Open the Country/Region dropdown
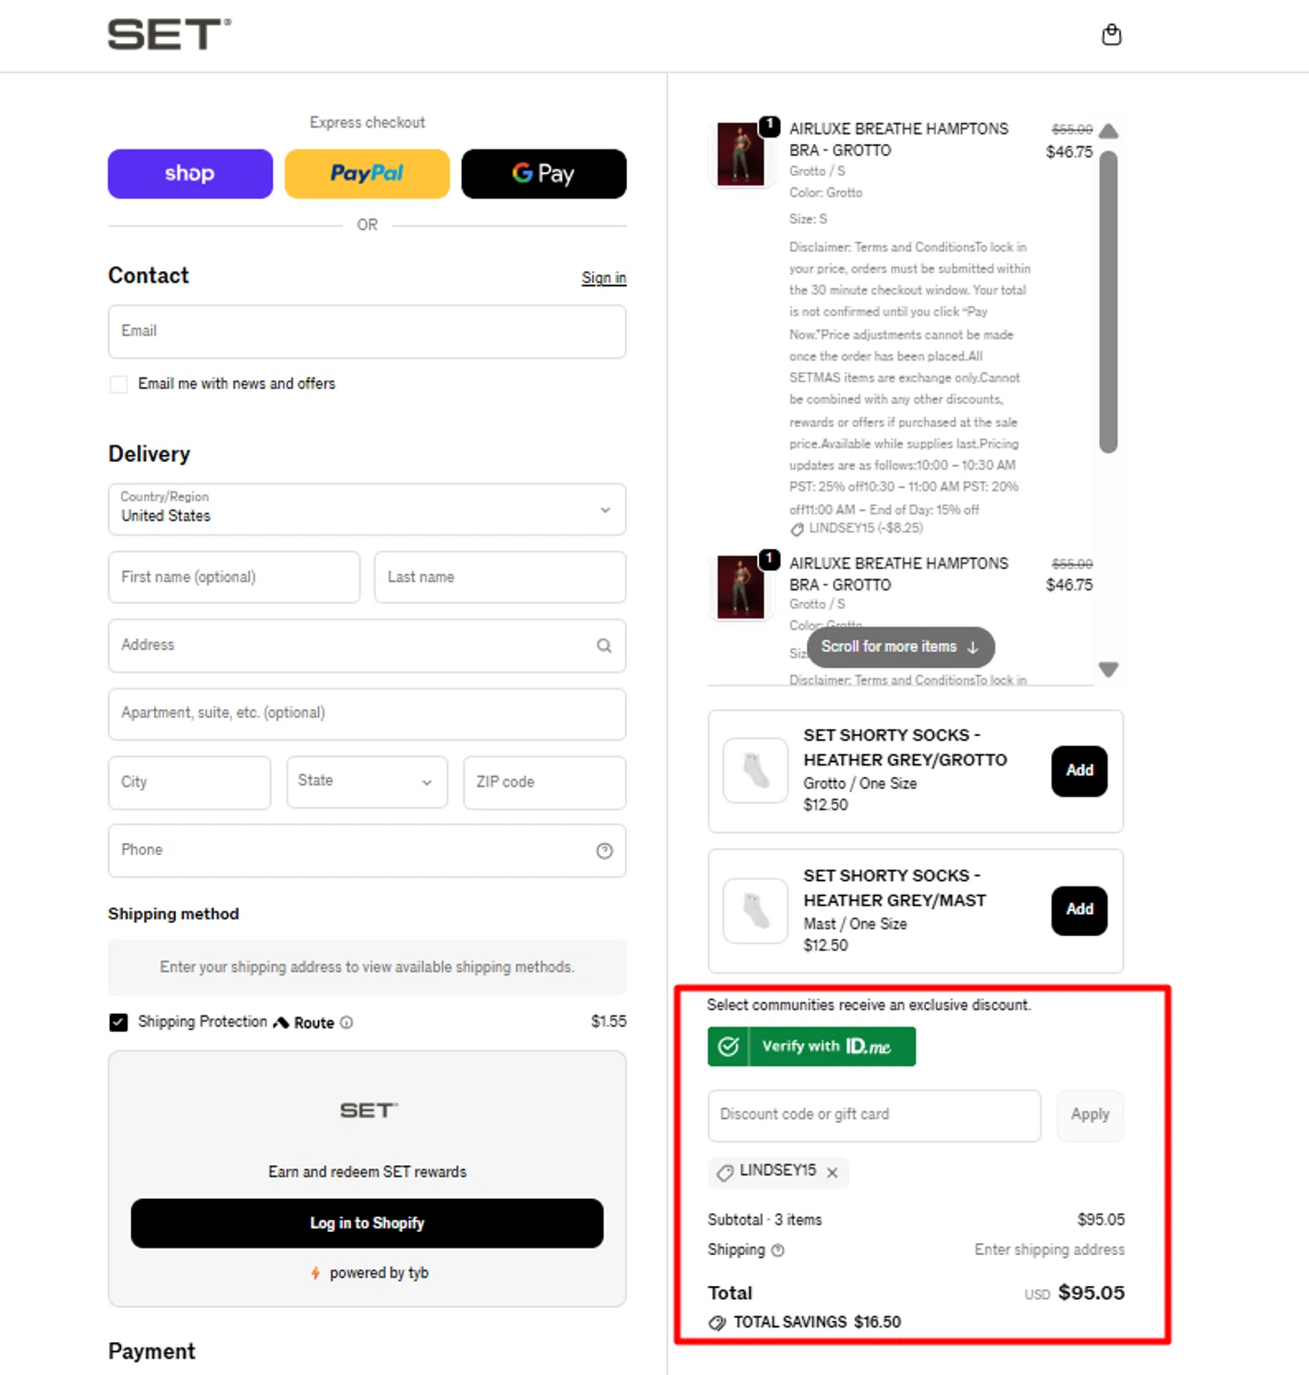The height and width of the screenshot is (1375, 1309). (367, 510)
